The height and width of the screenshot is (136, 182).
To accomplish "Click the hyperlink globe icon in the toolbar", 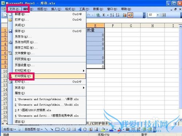I will [x=98, y=15].
